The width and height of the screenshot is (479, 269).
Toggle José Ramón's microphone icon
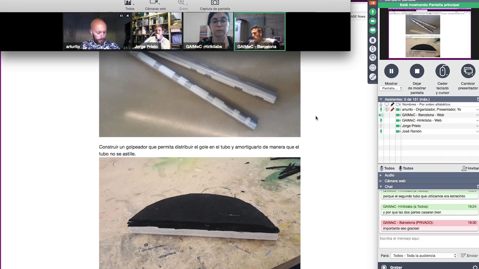pyautogui.click(x=381, y=132)
